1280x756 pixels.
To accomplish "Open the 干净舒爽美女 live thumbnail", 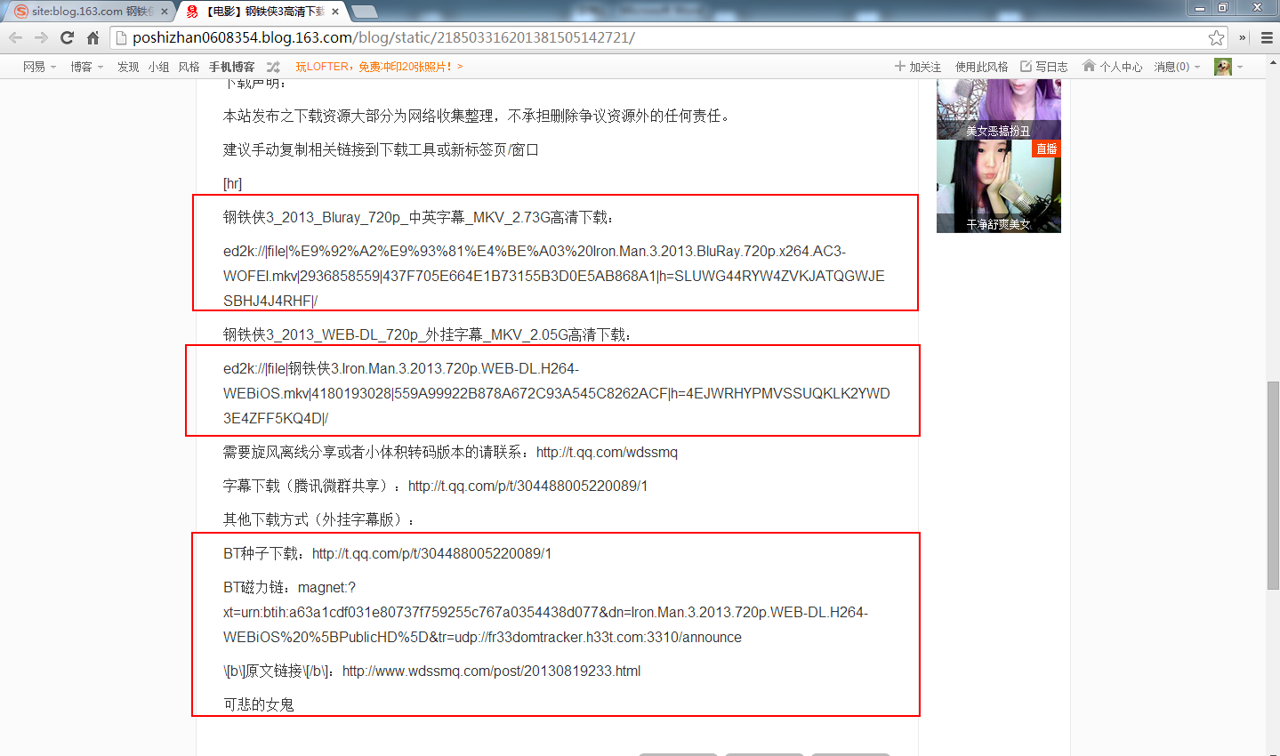I will coord(998,187).
